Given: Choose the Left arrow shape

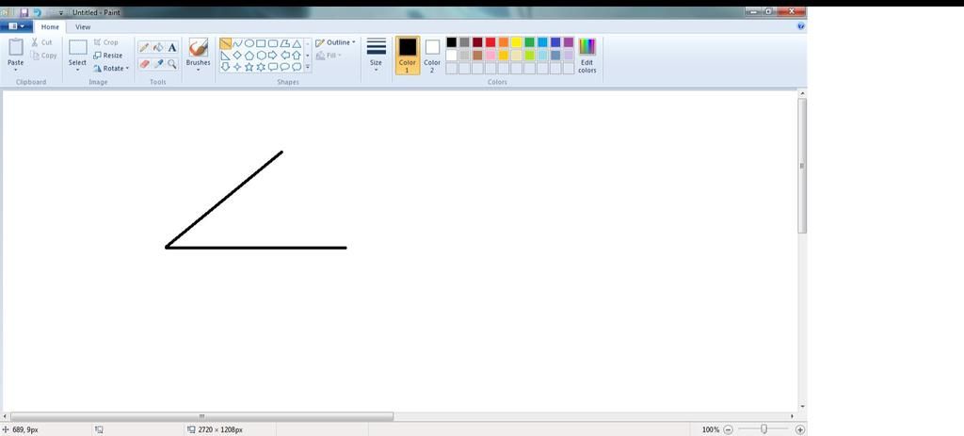Looking at the screenshot, I should click(284, 56).
